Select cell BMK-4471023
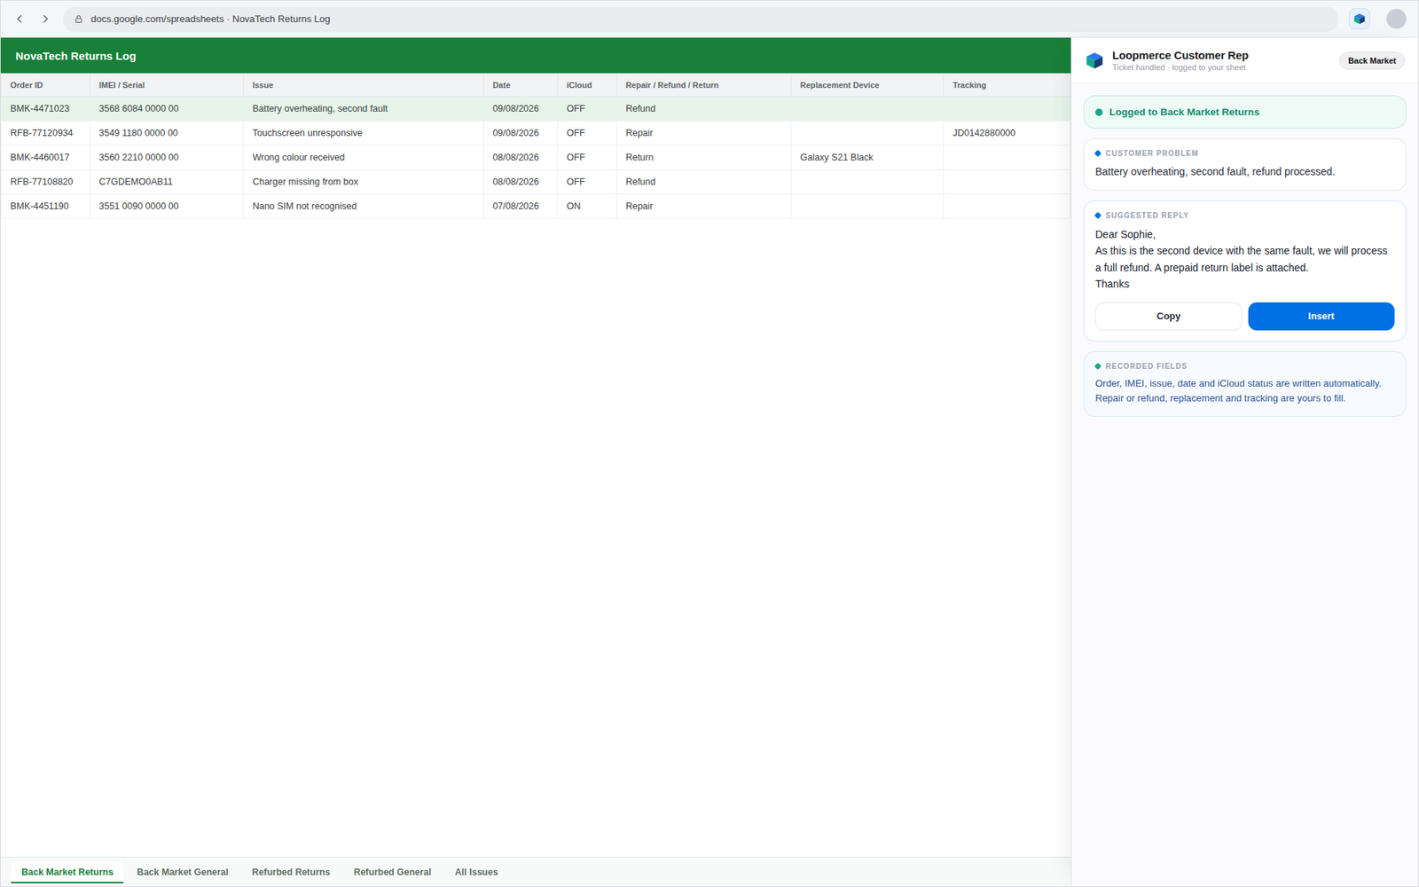This screenshot has height=887, width=1419. point(45,109)
